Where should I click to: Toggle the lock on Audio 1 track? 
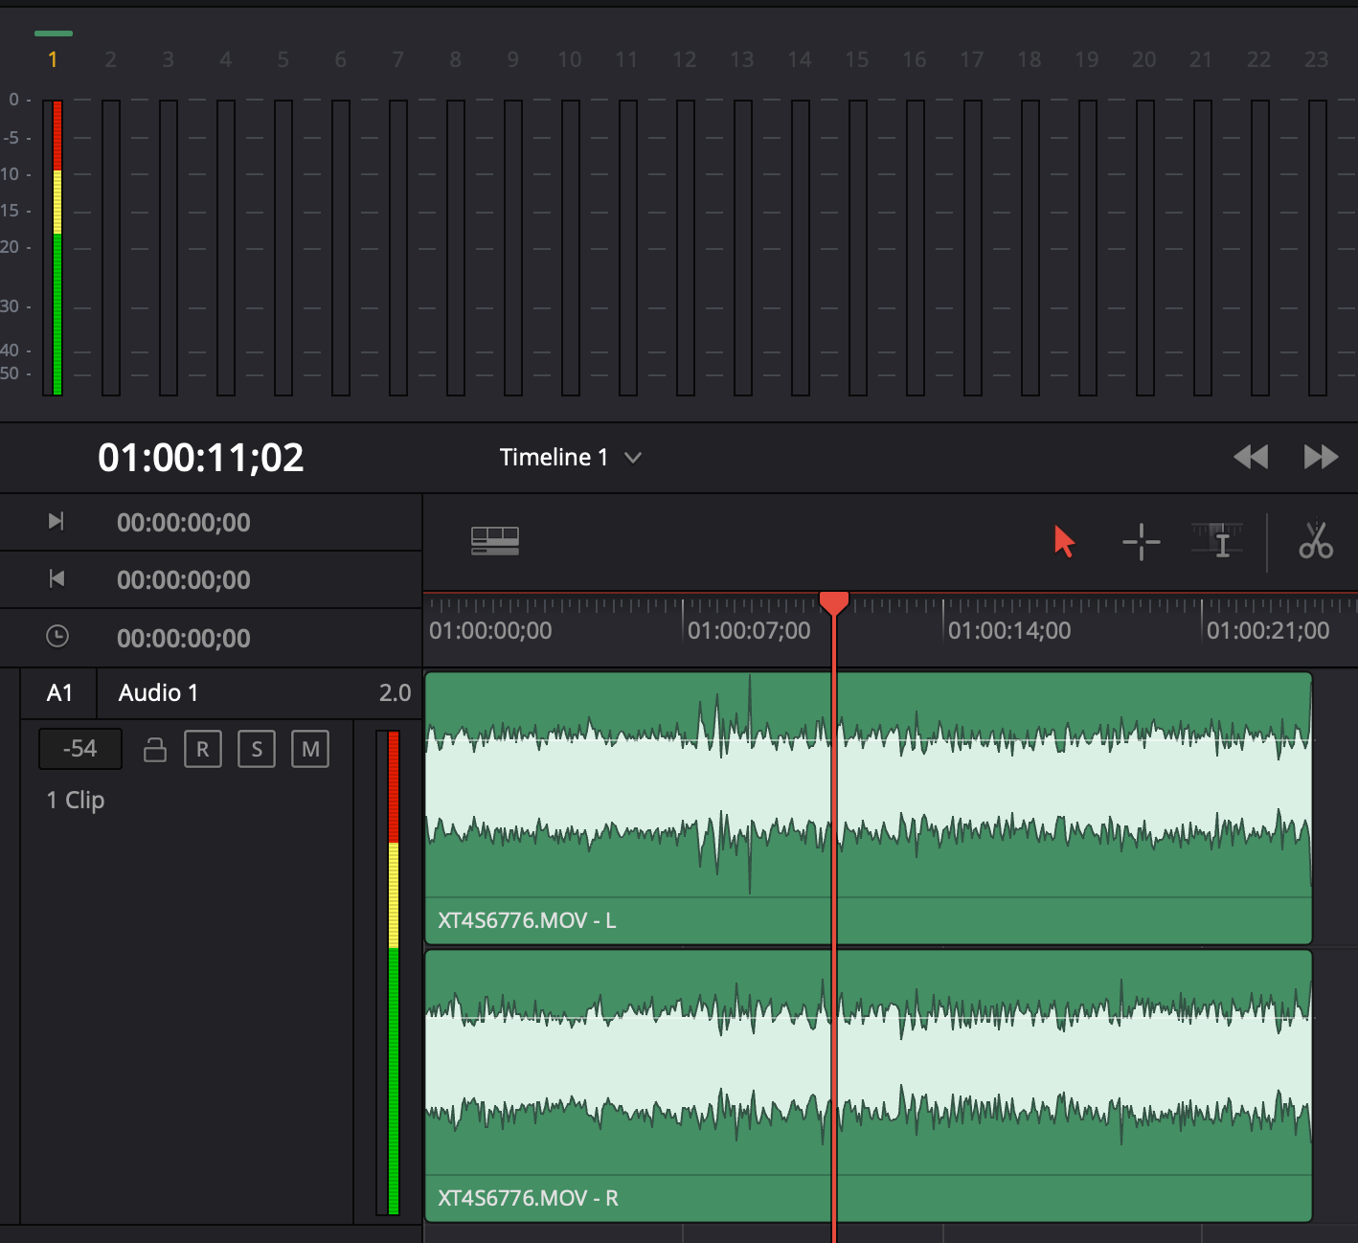pyautogui.click(x=155, y=749)
